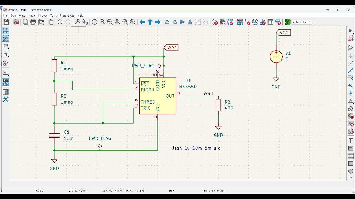Run the Electrical Rules Checker
355x199 pixels.
click(248, 22)
